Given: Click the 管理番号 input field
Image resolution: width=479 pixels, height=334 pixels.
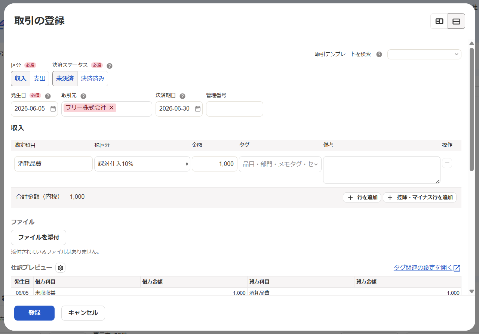Looking at the screenshot, I should pyautogui.click(x=234, y=109).
